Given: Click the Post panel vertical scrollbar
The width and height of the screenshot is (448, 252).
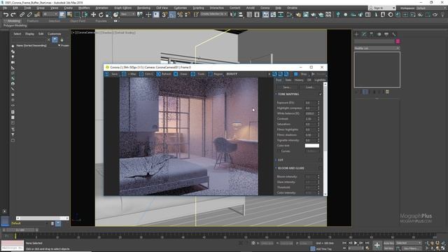Looking at the screenshot, I should (x=325, y=139).
